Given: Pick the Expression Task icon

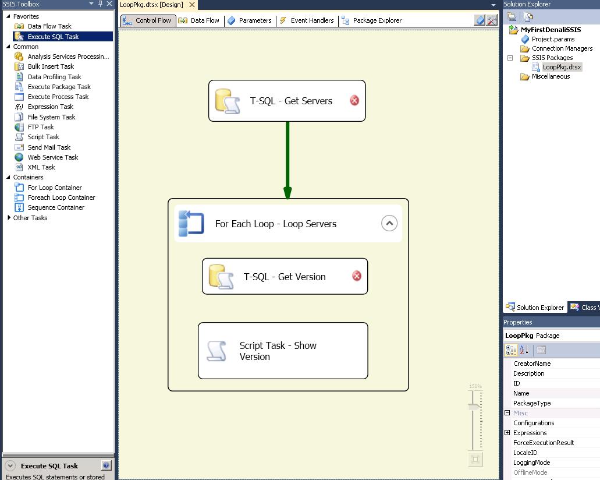Looking at the screenshot, I should (19, 107).
